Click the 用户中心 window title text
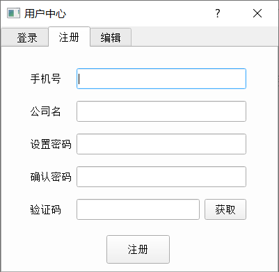Viewport: 279px width, 272px height. (45, 14)
